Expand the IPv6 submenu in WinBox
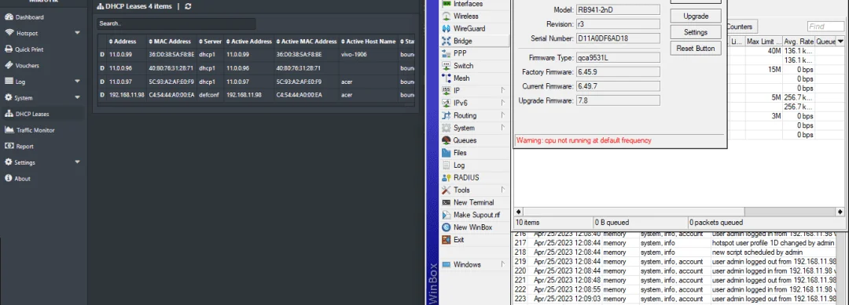Viewport: 849px width, 305px height. click(503, 103)
